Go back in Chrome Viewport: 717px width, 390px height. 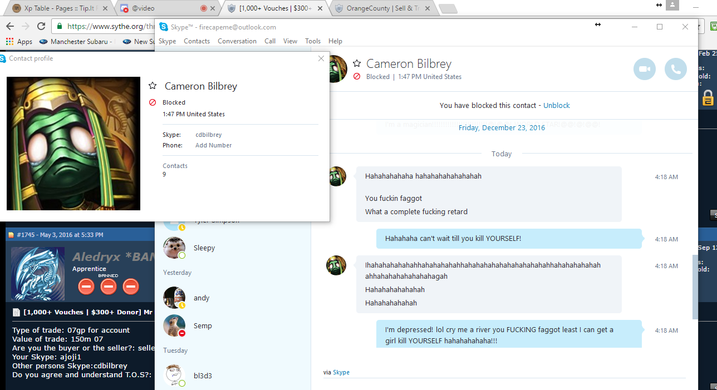click(x=11, y=26)
